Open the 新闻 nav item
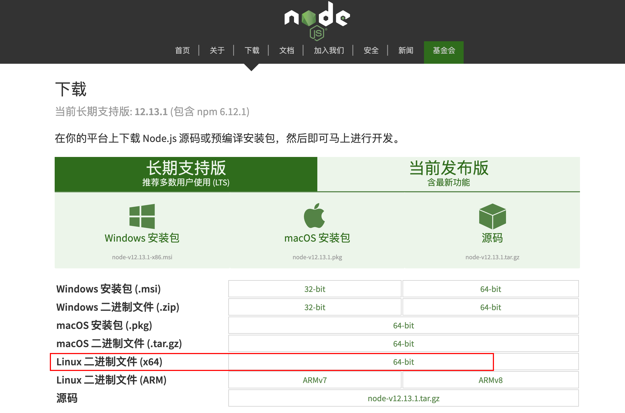The image size is (625, 413). tap(406, 50)
